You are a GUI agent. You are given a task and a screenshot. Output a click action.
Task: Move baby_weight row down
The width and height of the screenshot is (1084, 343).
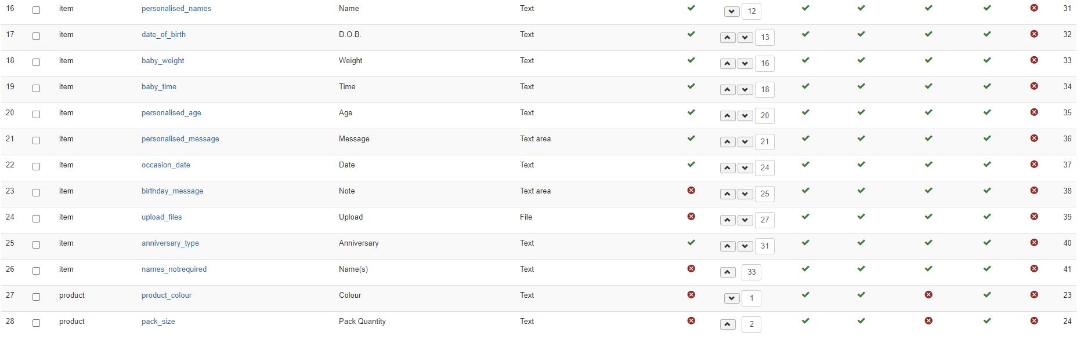click(x=745, y=64)
